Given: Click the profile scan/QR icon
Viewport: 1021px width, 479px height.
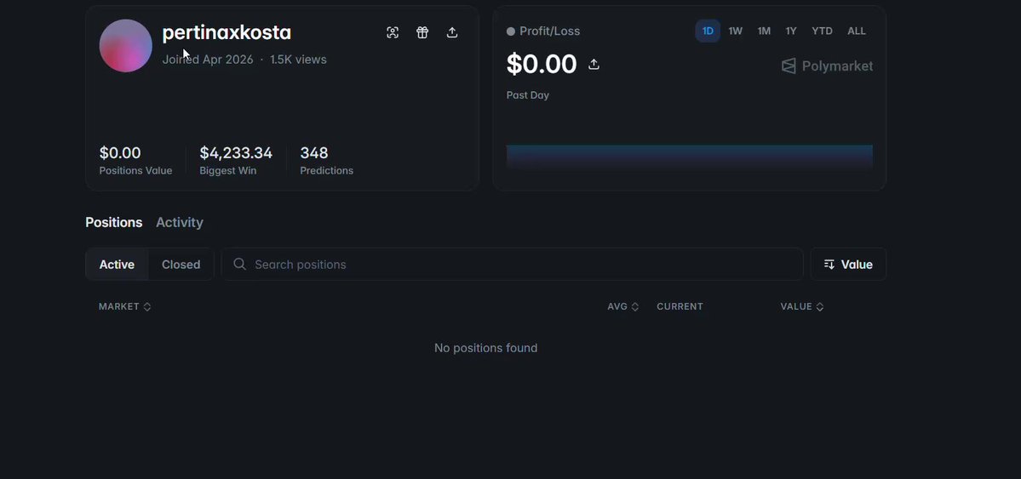Looking at the screenshot, I should (x=392, y=32).
